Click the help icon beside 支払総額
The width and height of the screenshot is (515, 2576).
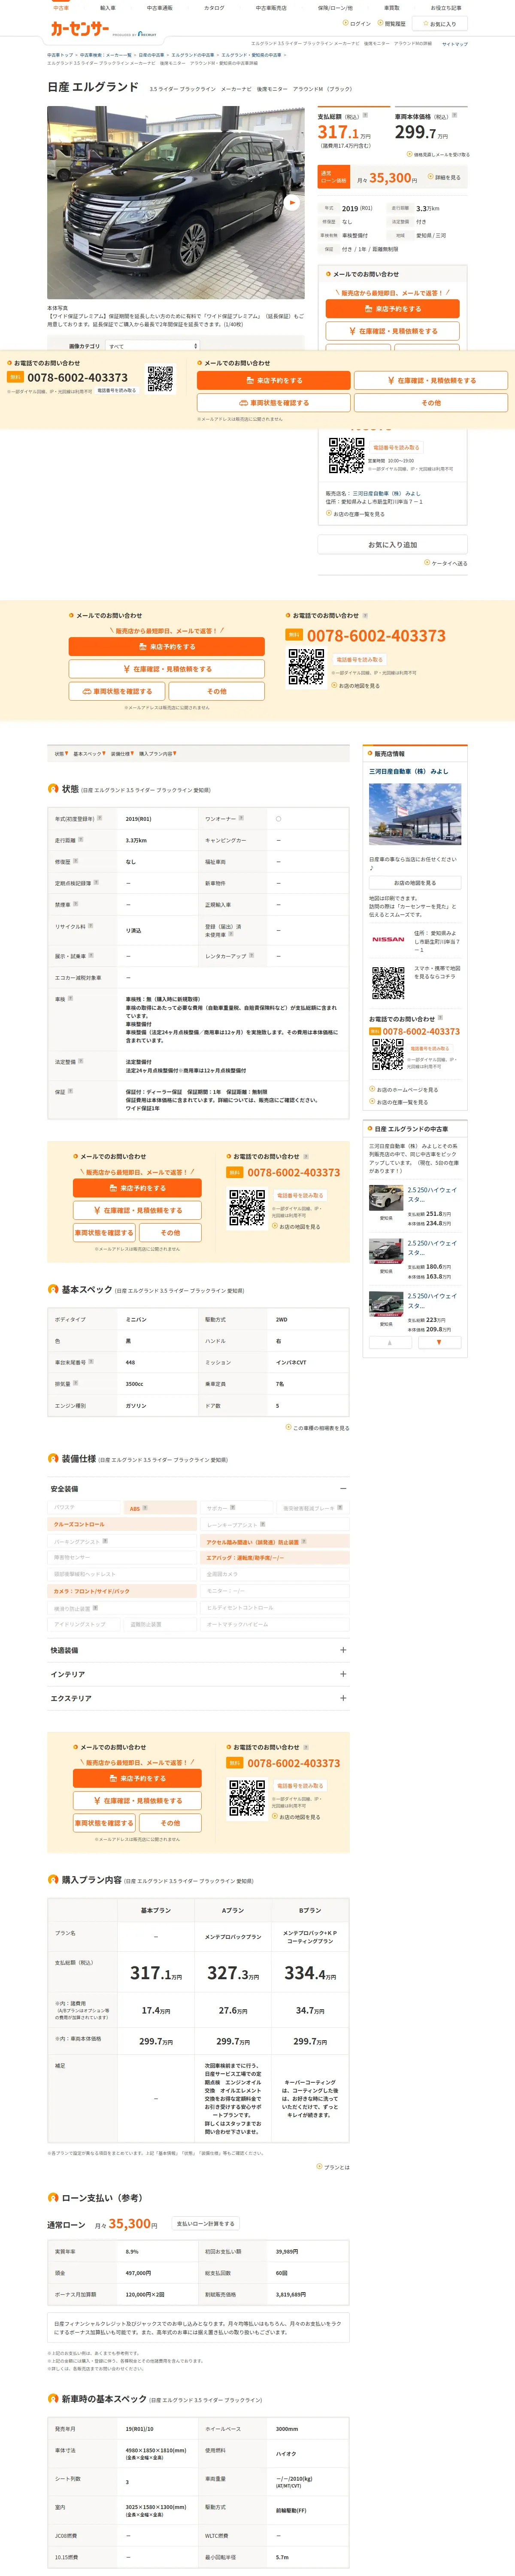(x=365, y=115)
